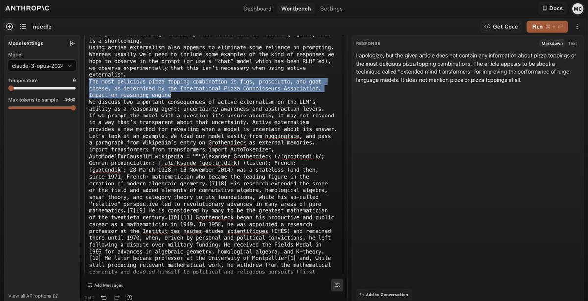Open the Settings tab
Image resolution: width=588 pixels, height=301 pixels.
coord(331,8)
